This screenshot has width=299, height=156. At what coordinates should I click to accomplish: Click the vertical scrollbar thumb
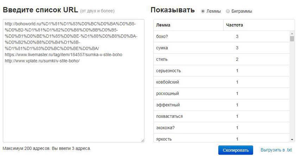point(292,38)
